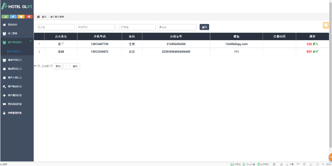Image resolution: width=332 pixels, height=166 pixels.
Task: Expand the 客房基本信息 chevron
Action: coord(31,59)
